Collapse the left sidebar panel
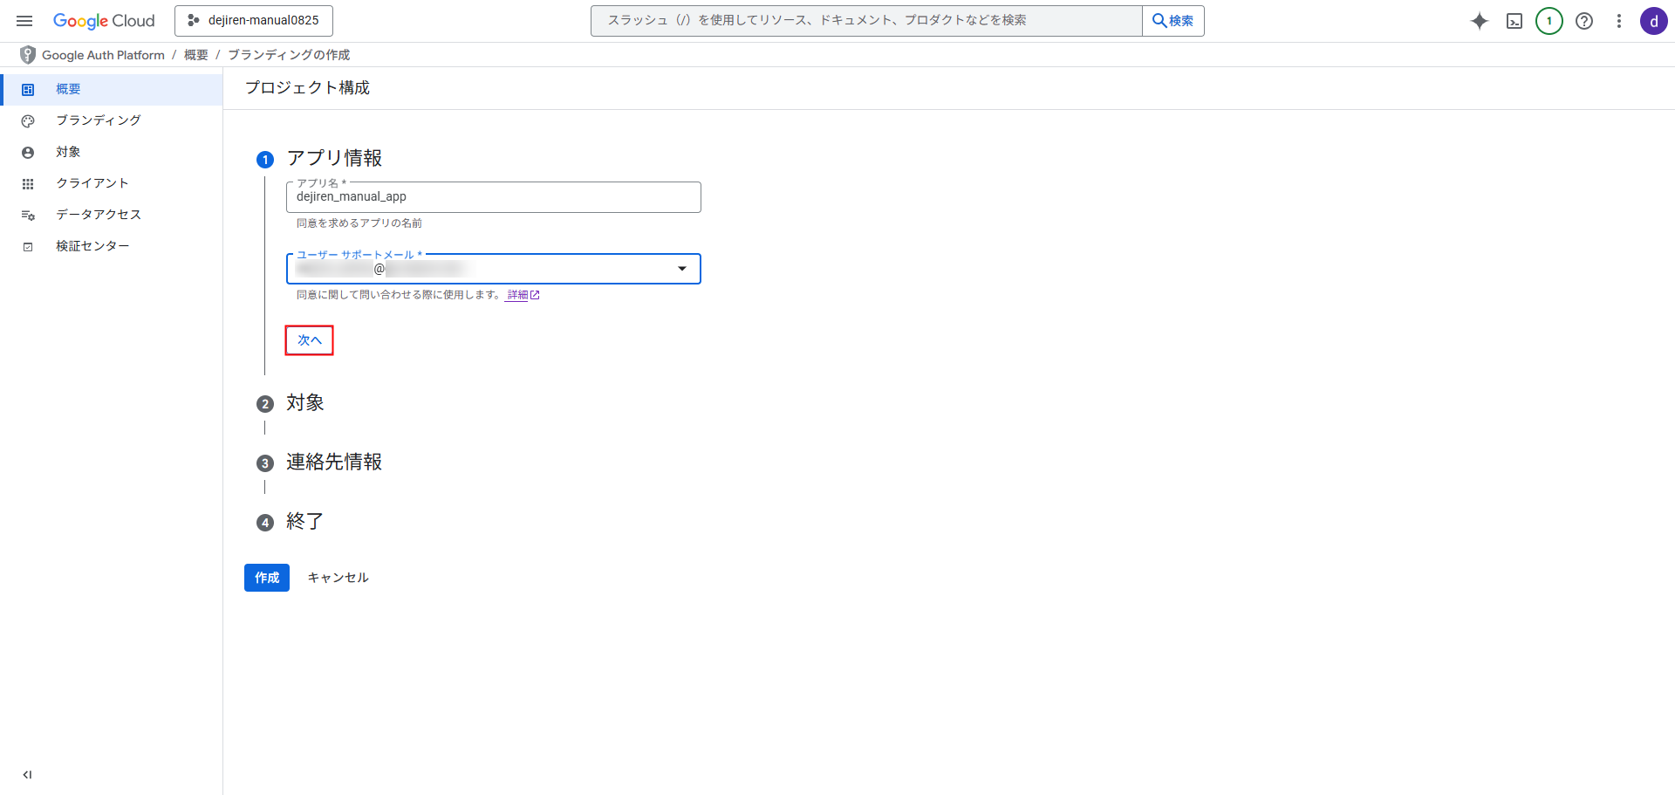1675x795 pixels. coord(27,774)
